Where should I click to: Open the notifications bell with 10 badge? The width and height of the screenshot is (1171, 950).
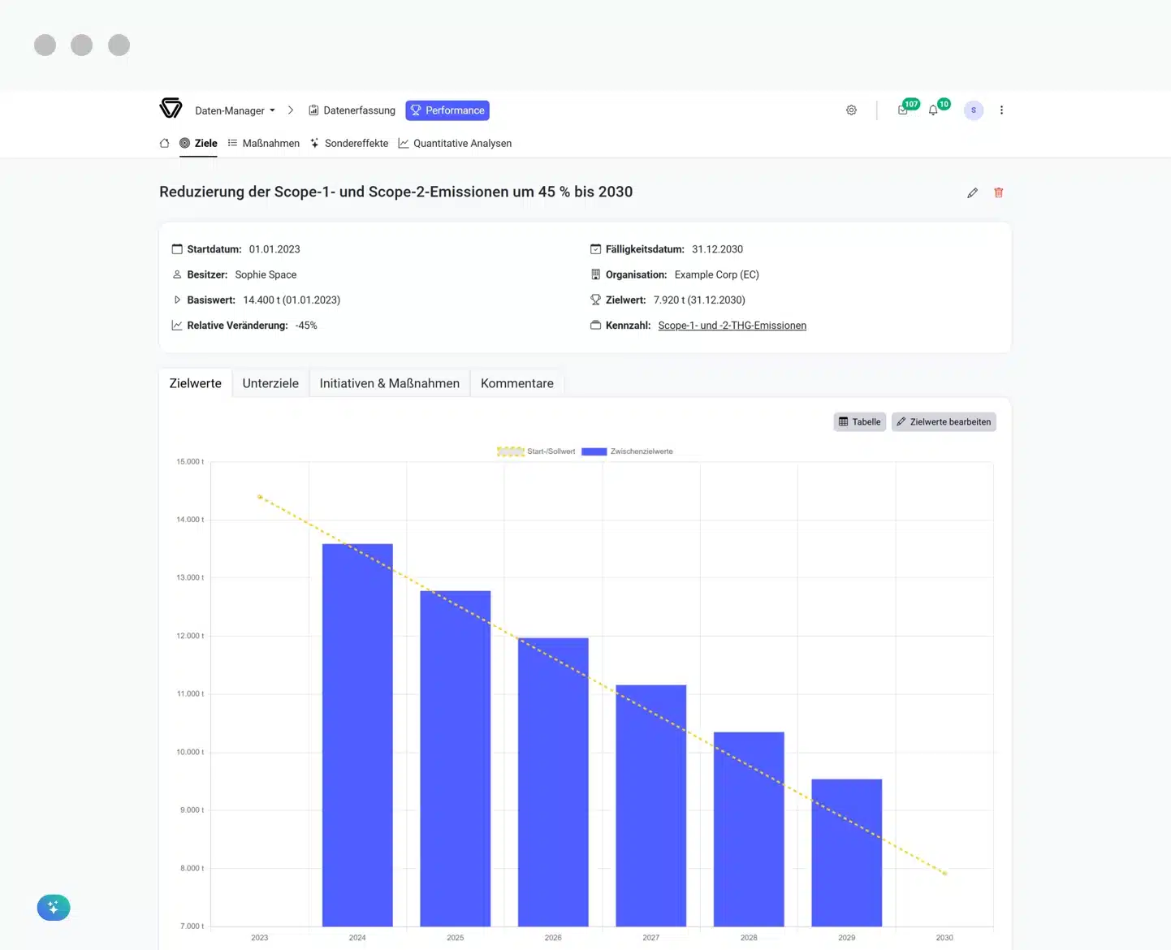coord(934,110)
